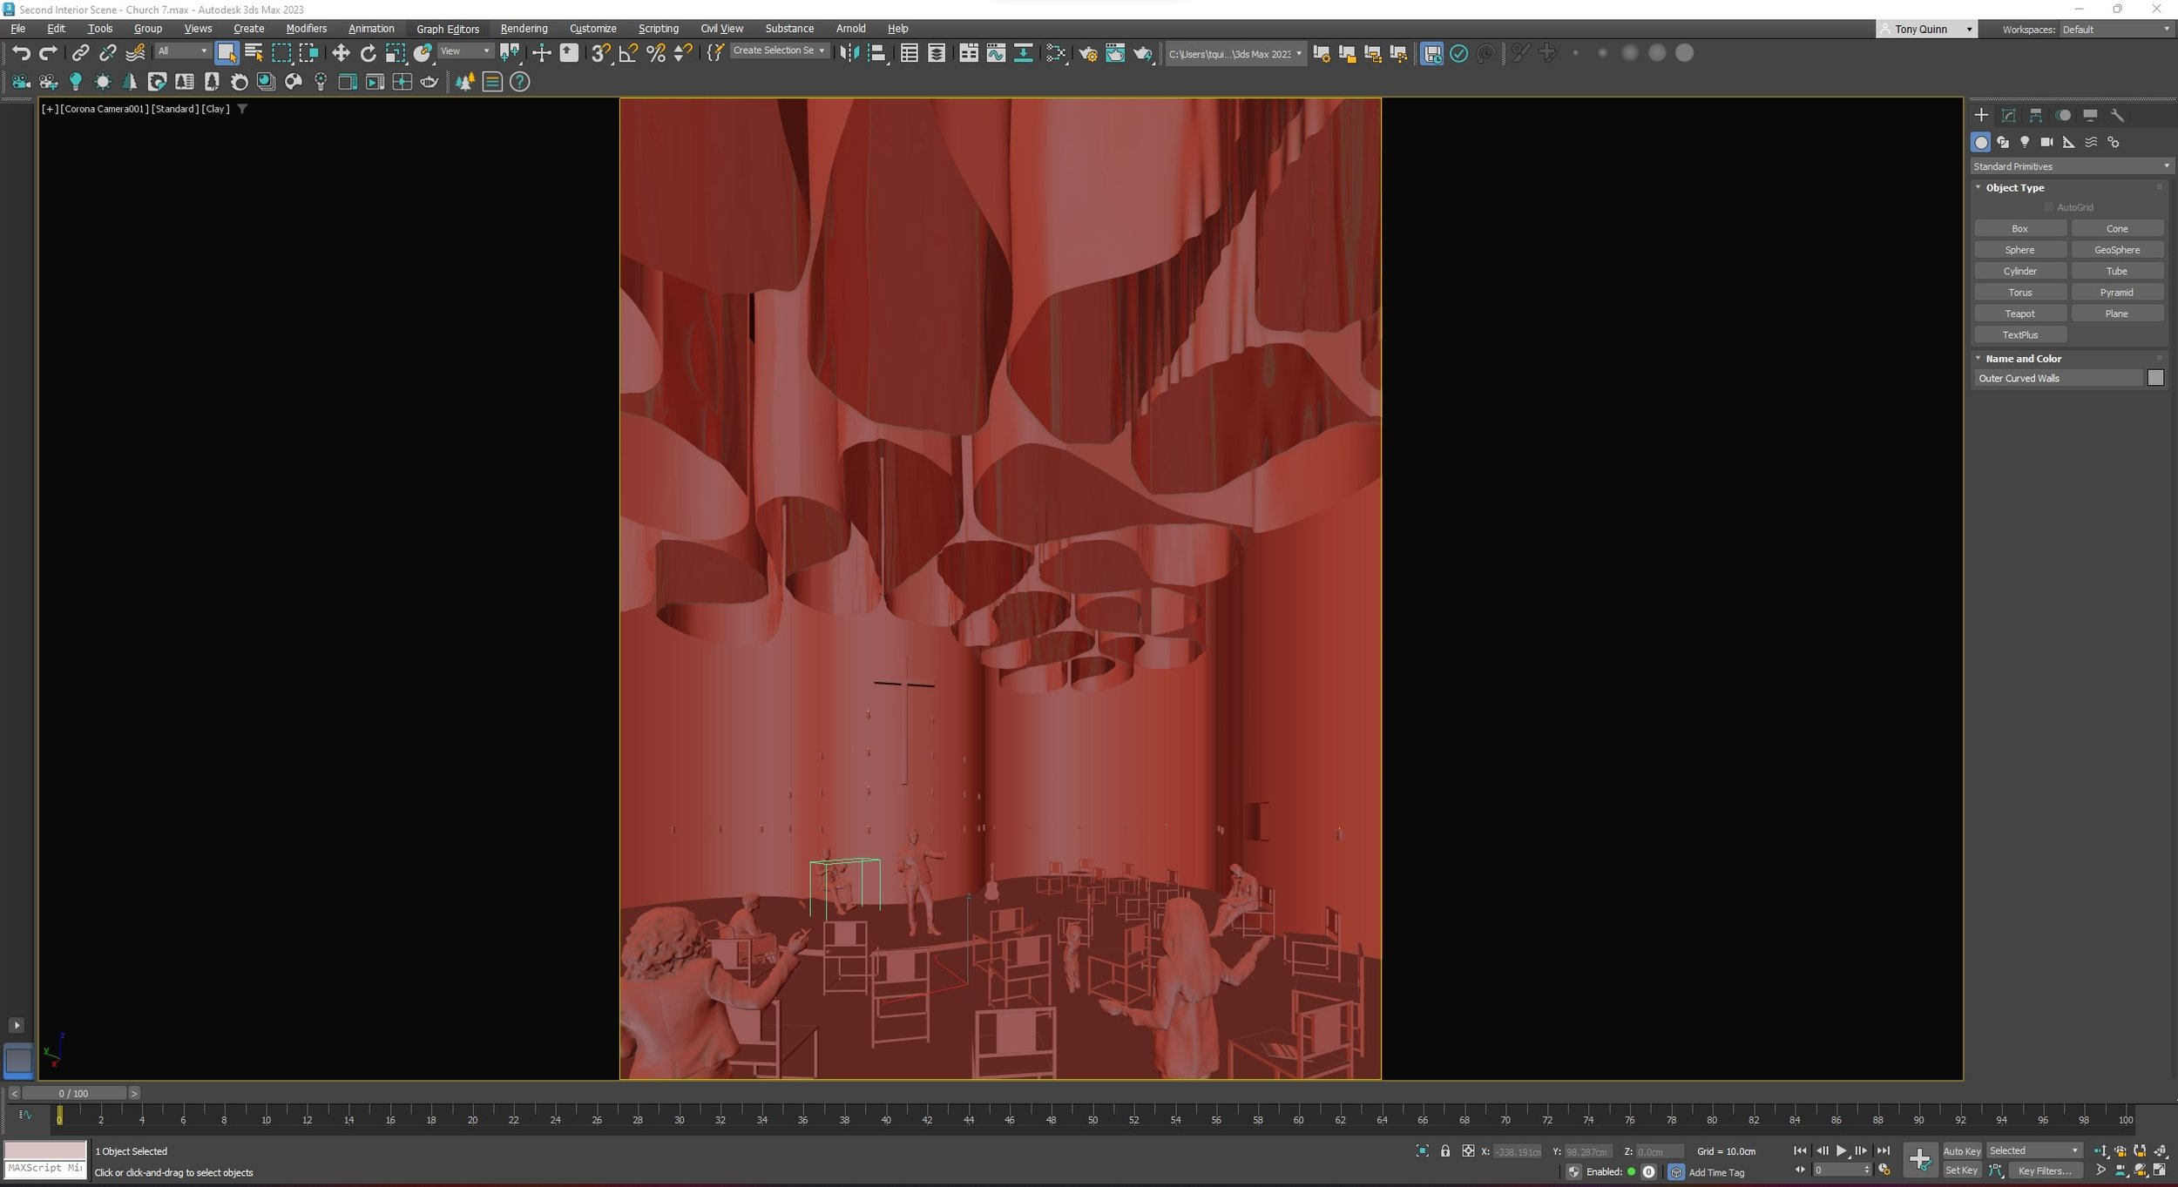Activate the Select and Rotate tool
Image resolution: width=2178 pixels, height=1187 pixels.
368,53
